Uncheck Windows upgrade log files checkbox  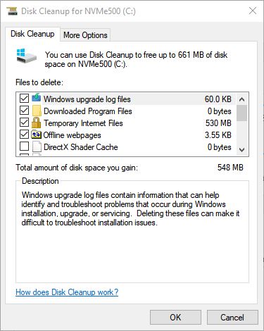pos(25,99)
